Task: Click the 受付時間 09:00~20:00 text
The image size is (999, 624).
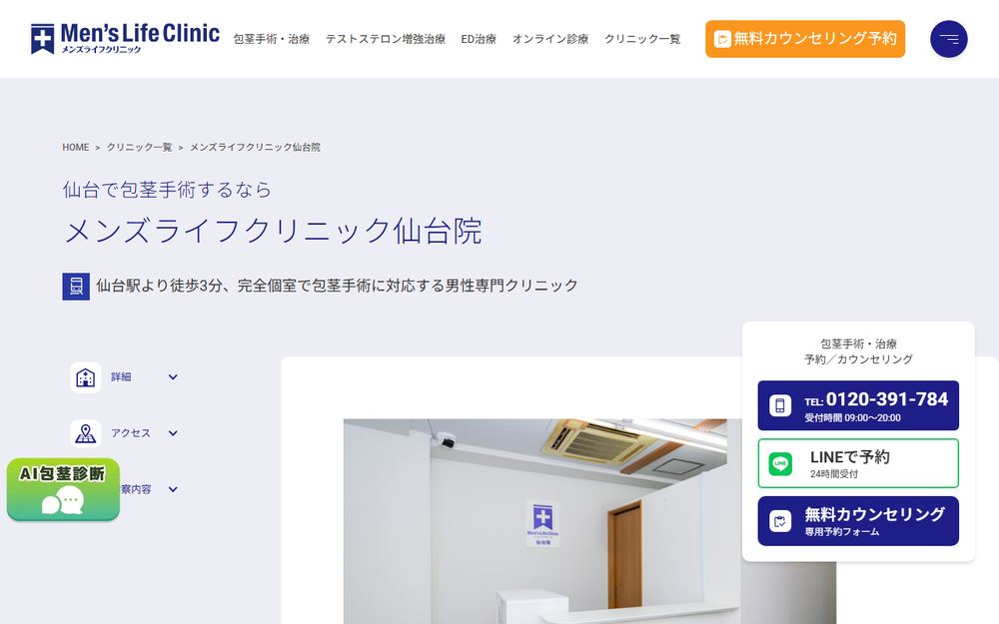Action: click(x=852, y=418)
